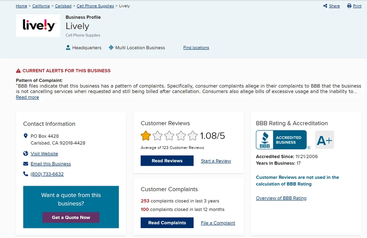The height and width of the screenshot is (238, 367).
Task: Open the Find locations link
Action: (x=196, y=48)
